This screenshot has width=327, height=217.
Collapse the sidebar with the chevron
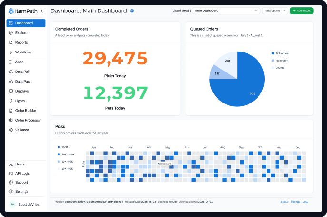tap(42, 11)
